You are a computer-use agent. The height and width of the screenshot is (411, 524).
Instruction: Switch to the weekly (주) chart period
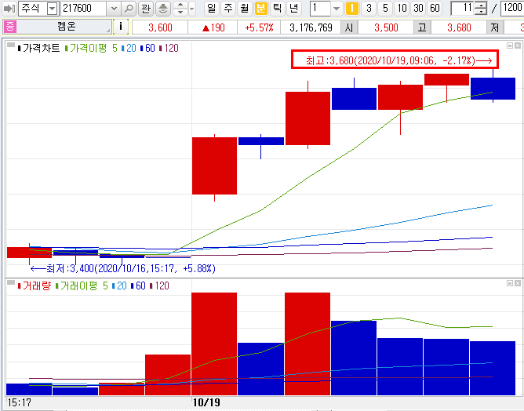[228, 8]
